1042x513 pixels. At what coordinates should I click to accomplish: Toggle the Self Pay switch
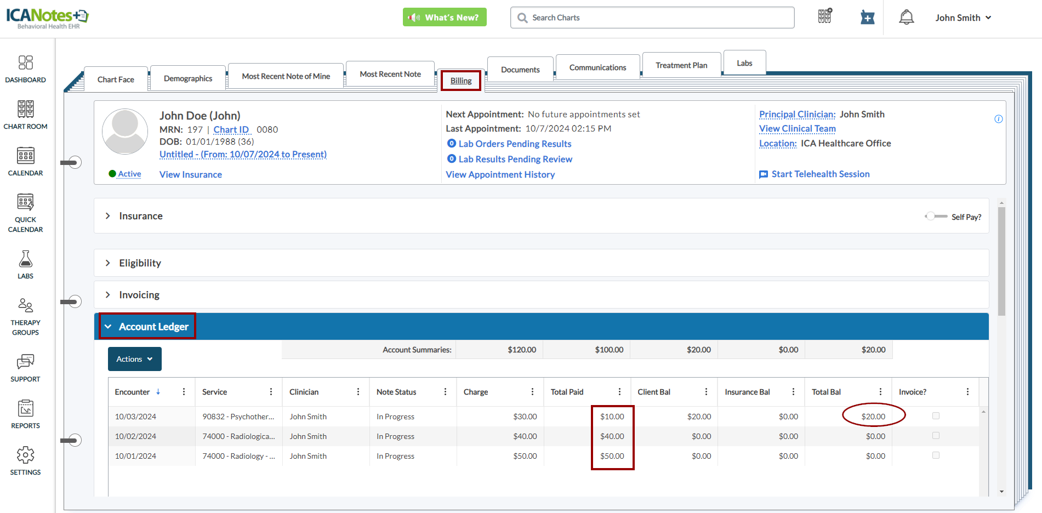(935, 216)
